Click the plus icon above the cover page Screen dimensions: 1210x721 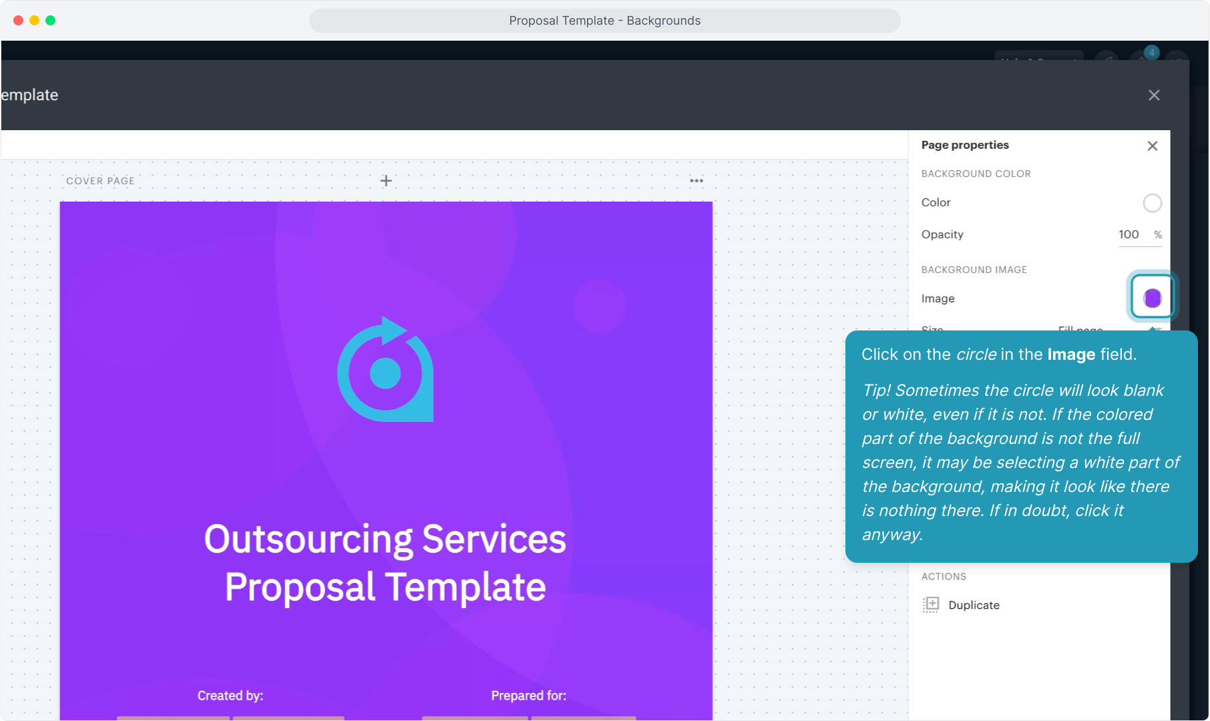386,180
